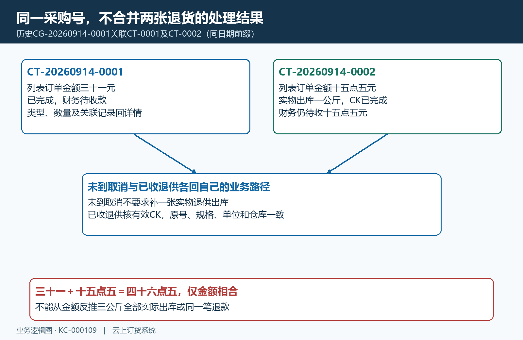Click the heading CT-20260914-0002
This screenshot has width=523, height=340.
327,72
